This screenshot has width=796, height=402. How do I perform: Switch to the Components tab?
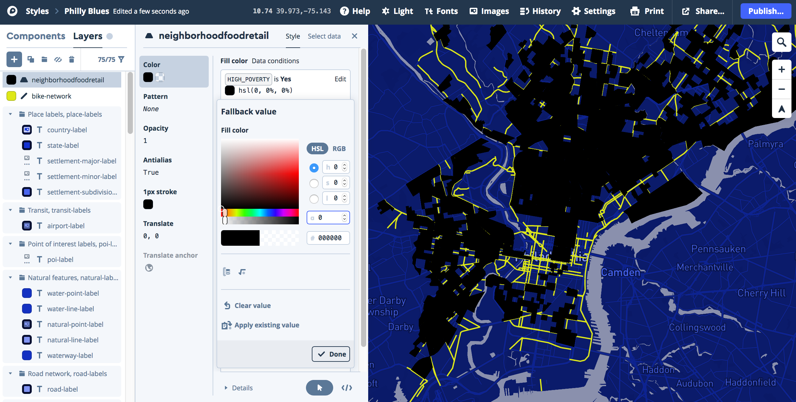pyautogui.click(x=36, y=36)
